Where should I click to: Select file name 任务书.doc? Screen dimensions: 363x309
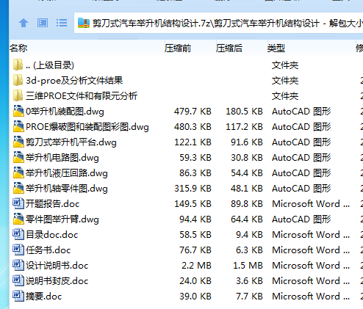point(48,250)
